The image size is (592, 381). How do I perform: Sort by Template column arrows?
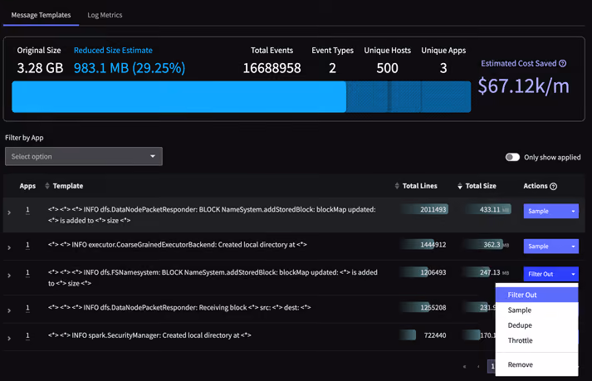(x=47, y=186)
